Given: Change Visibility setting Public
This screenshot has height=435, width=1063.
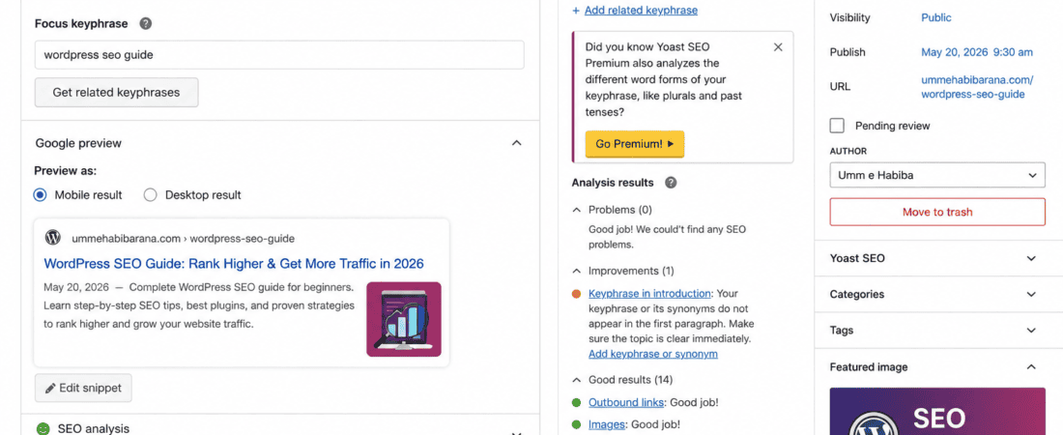Looking at the screenshot, I should (x=935, y=17).
